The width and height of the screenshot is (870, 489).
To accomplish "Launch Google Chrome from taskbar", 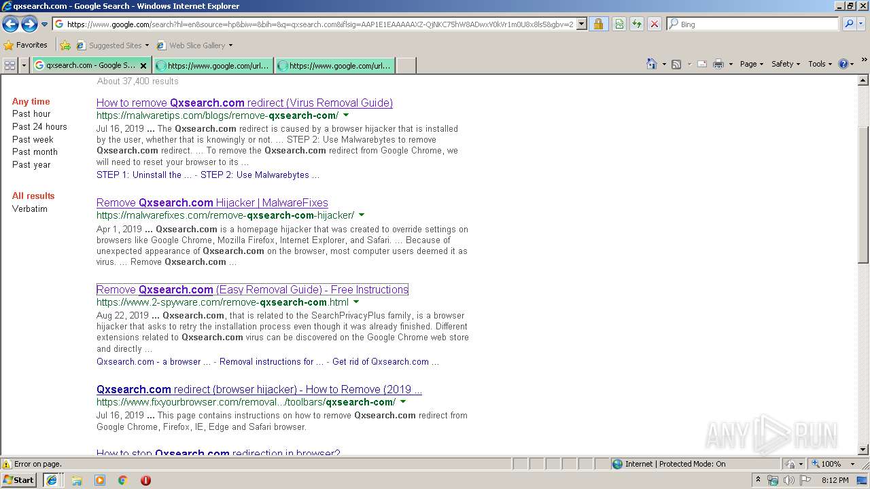I will pyautogui.click(x=123, y=480).
